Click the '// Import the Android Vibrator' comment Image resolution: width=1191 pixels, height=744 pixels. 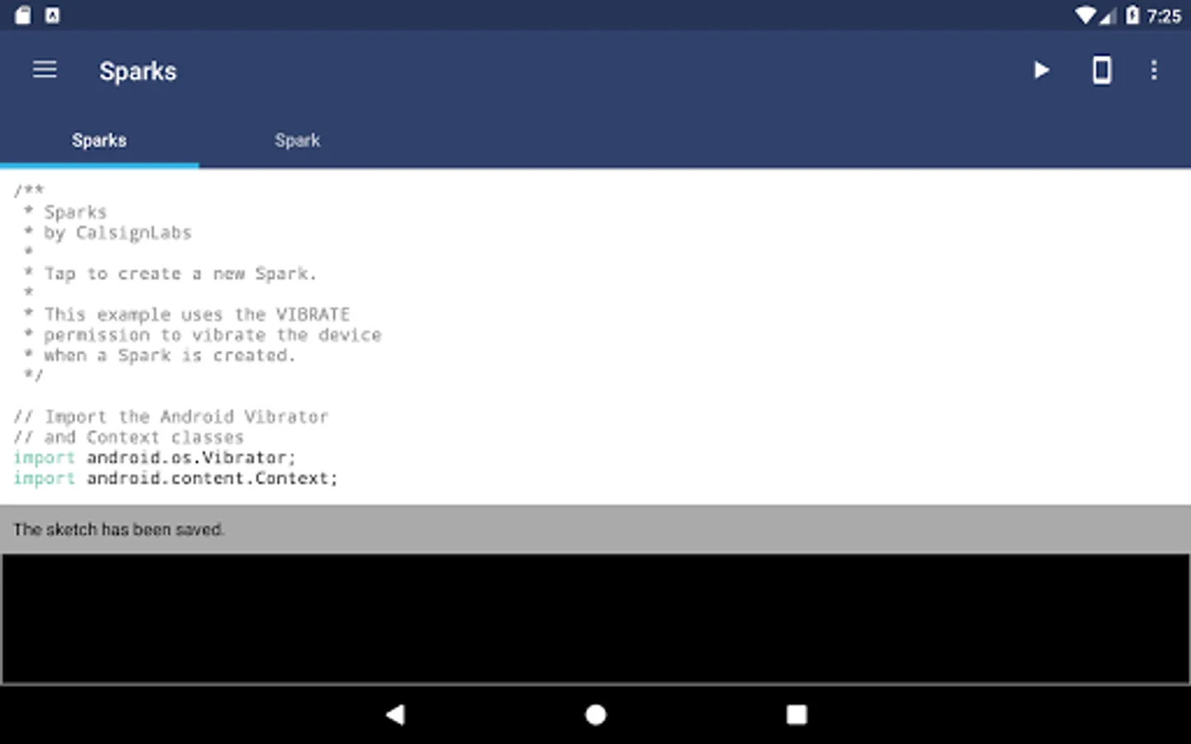(x=170, y=417)
